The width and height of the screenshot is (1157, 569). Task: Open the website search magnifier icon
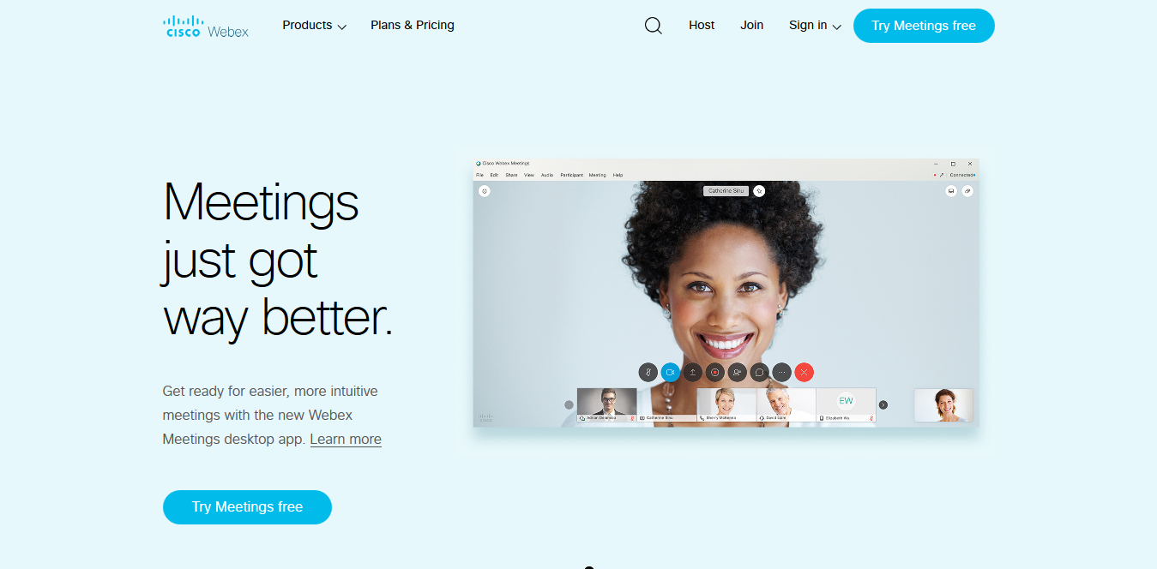653,26
